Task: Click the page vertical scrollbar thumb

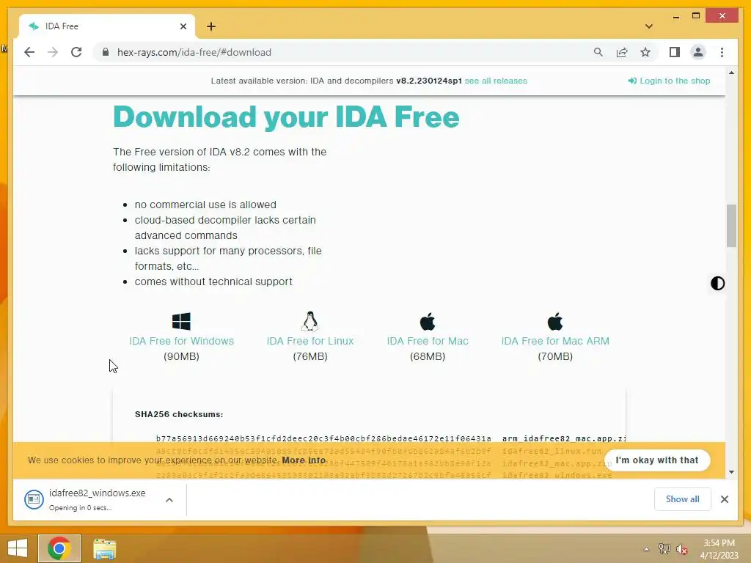Action: coord(731,226)
